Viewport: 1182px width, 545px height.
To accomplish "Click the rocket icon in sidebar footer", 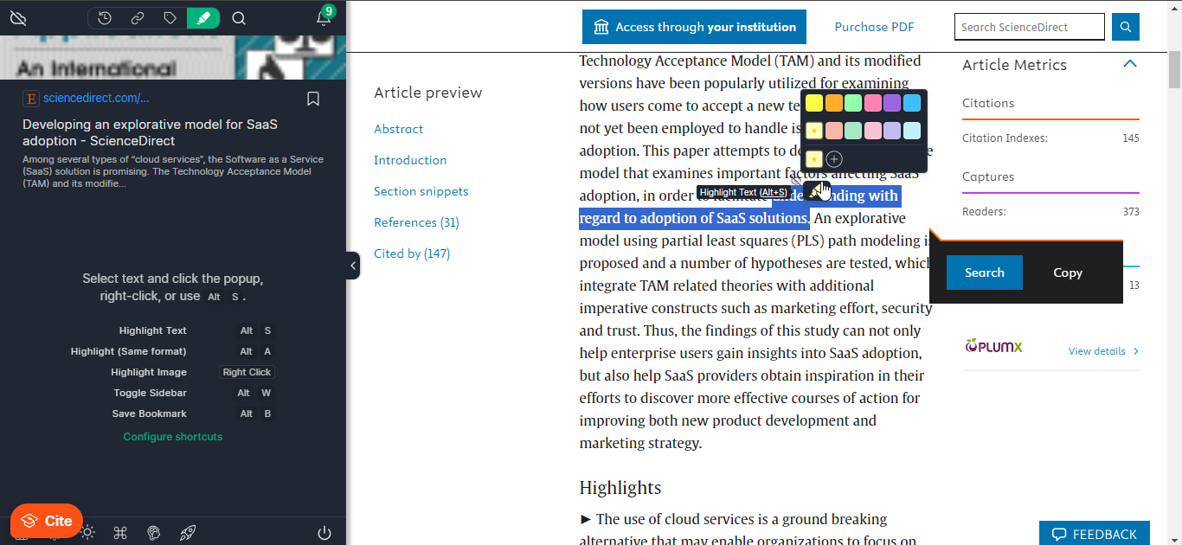I will (x=187, y=533).
